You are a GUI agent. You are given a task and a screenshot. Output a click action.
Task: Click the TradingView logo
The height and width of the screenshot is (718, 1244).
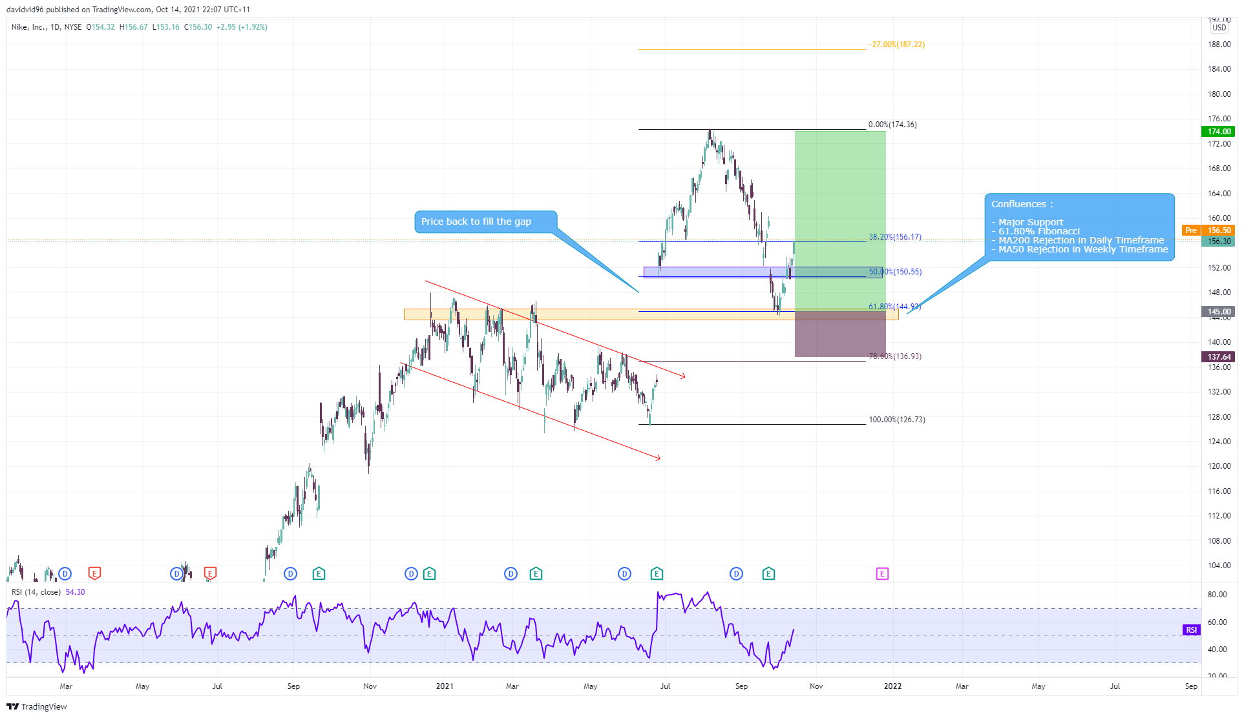pos(37,706)
